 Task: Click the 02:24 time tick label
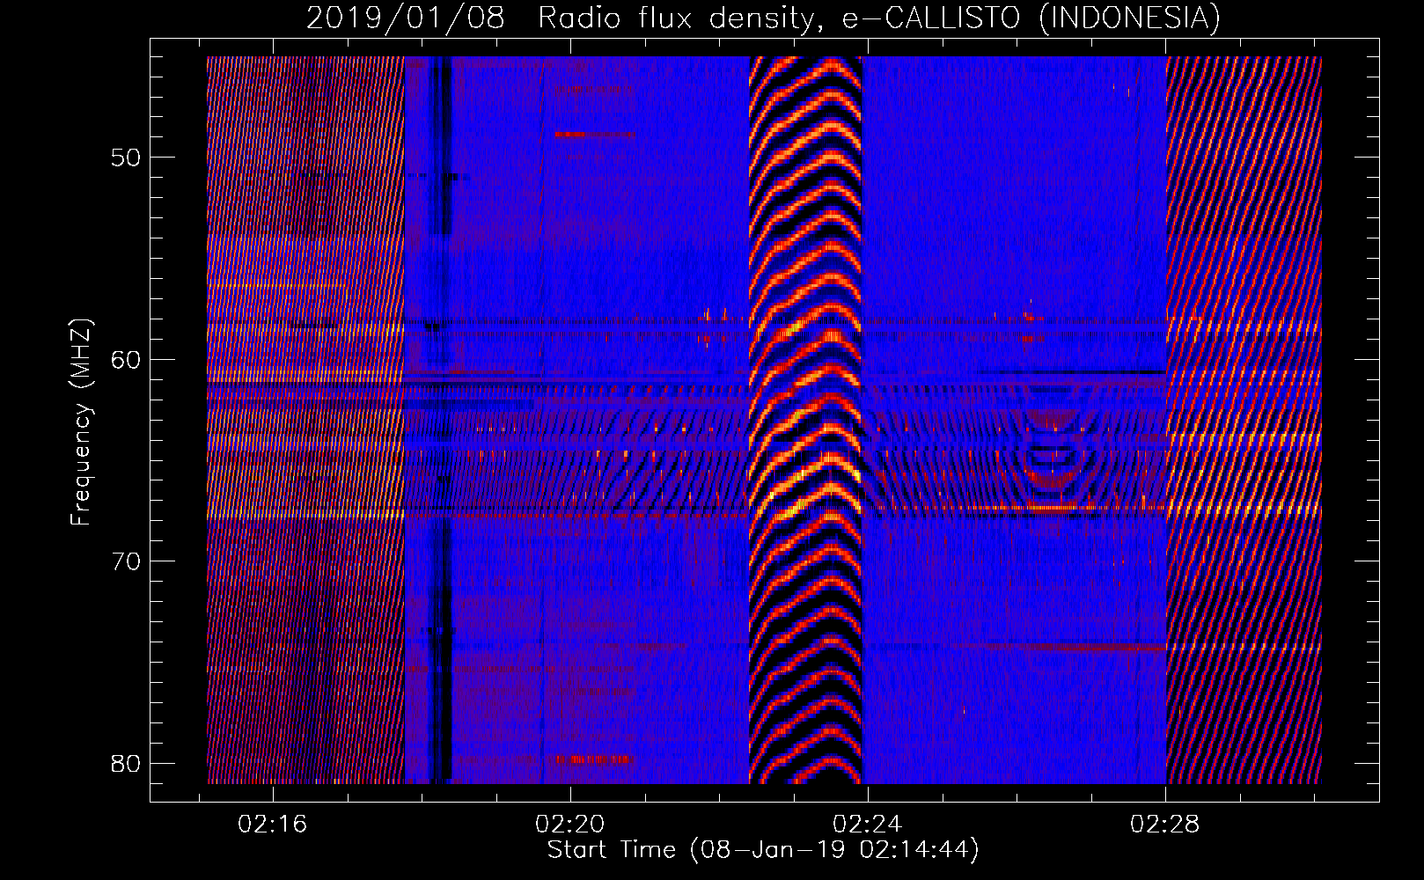point(868,825)
